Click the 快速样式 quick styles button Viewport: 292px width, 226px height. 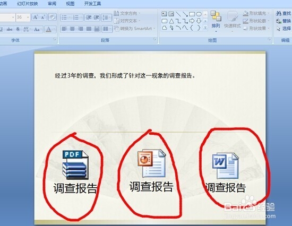coord(232,22)
